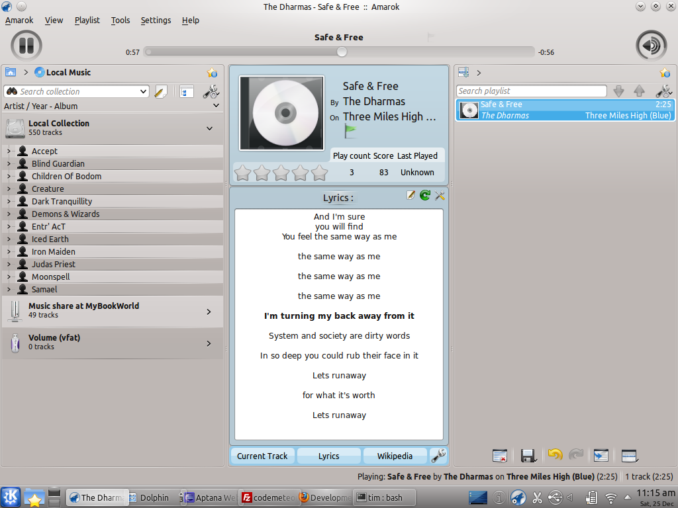Open network wifi tray icon
Image resolution: width=678 pixels, height=508 pixels.
pos(610,498)
